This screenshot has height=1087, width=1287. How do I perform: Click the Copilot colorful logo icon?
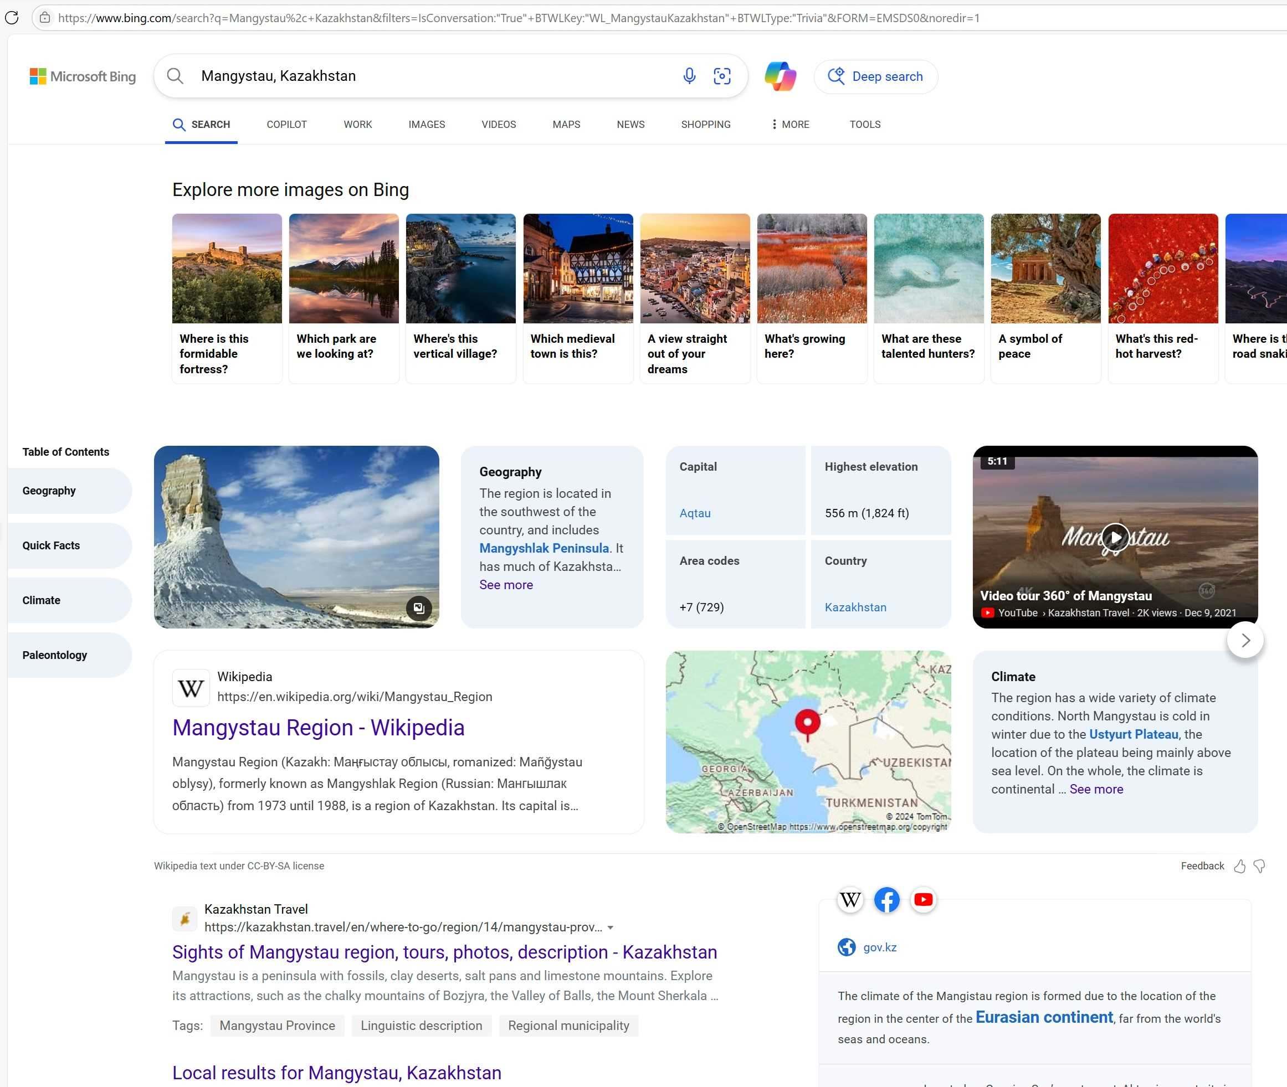pos(780,76)
